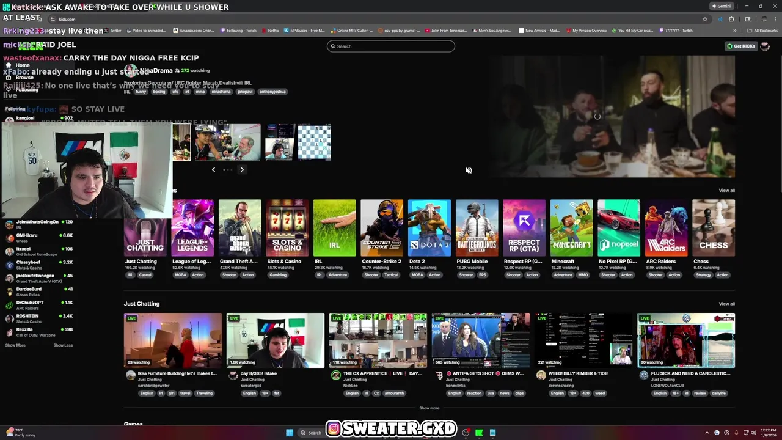Open the Minecraft category card
Image resolution: width=782 pixels, height=440 pixels.
[x=571, y=228]
